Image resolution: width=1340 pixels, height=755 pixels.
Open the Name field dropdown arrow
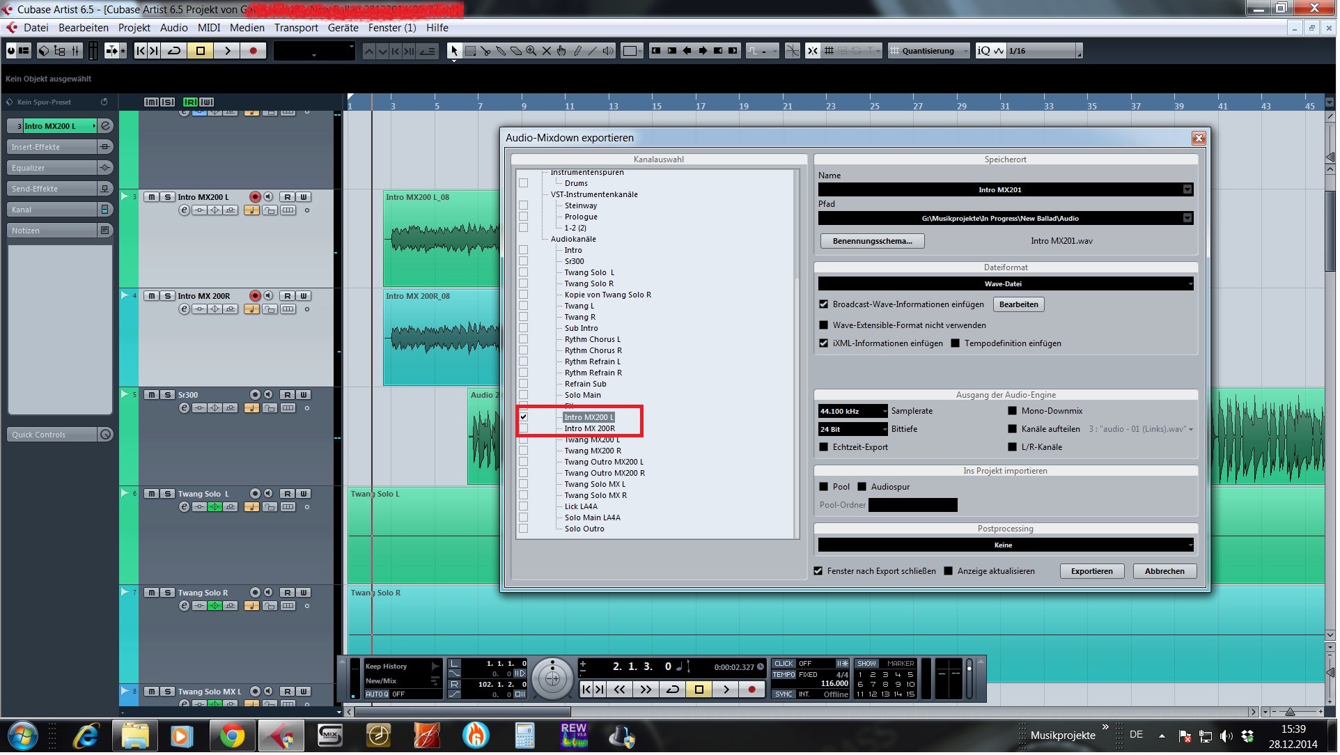1189,190
